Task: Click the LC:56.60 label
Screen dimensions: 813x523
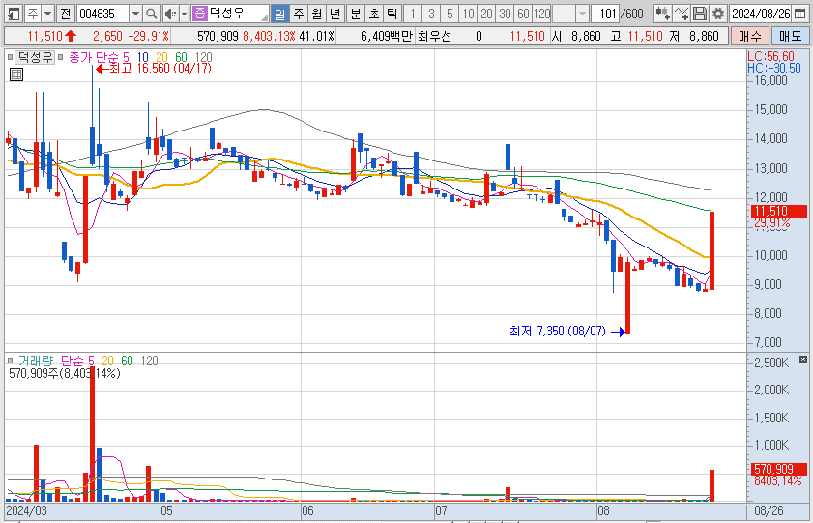Action: (x=771, y=56)
